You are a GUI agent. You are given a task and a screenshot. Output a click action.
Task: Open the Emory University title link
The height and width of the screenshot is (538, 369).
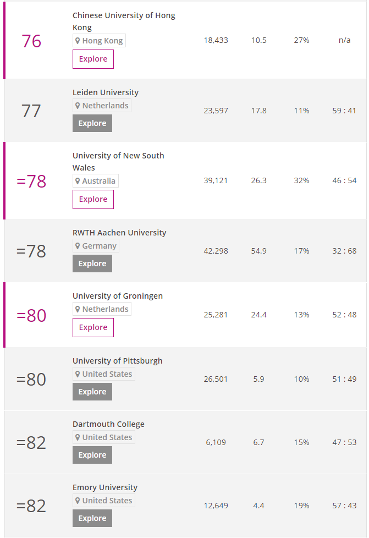(x=105, y=487)
